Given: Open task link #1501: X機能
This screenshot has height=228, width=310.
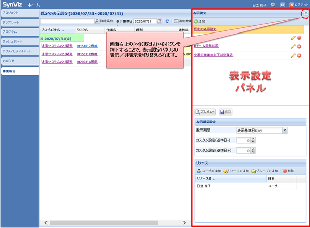Looking at the screenshot, I should click(88, 54).
